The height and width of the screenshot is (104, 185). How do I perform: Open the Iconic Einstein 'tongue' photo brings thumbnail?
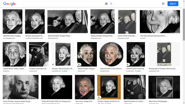click(21, 87)
